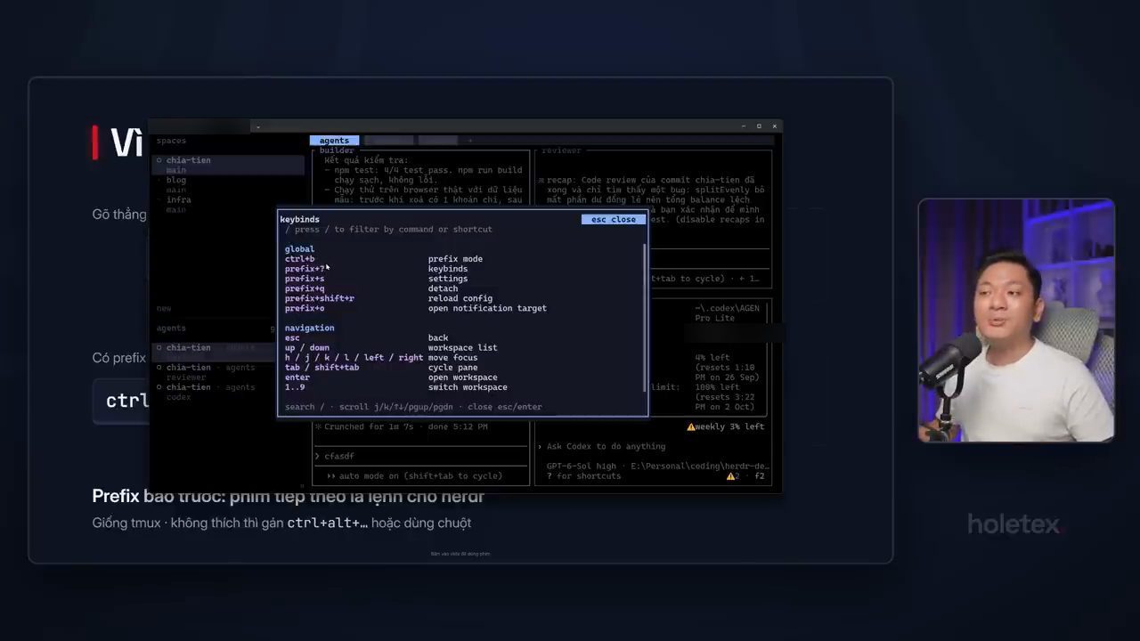Click the prefix+q detach row
The height and width of the screenshot is (641, 1140).
click(371, 288)
